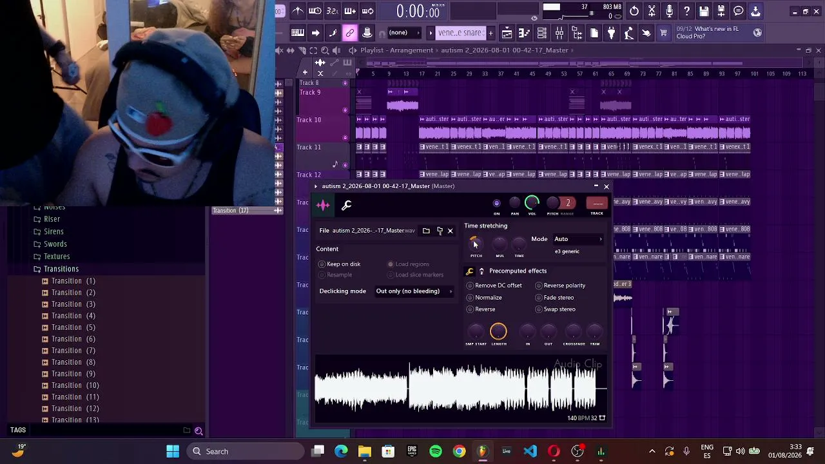Click the microphone recording icon
This screenshot has height=464, width=825.
click(669, 11)
